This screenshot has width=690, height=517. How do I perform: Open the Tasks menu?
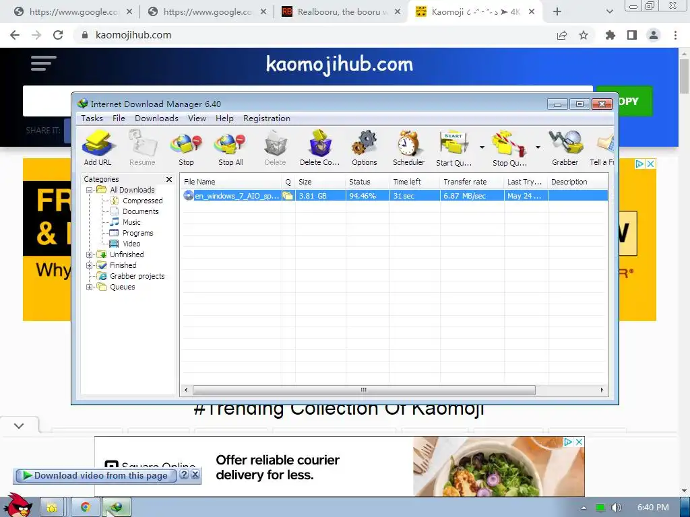pyautogui.click(x=92, y=118)
